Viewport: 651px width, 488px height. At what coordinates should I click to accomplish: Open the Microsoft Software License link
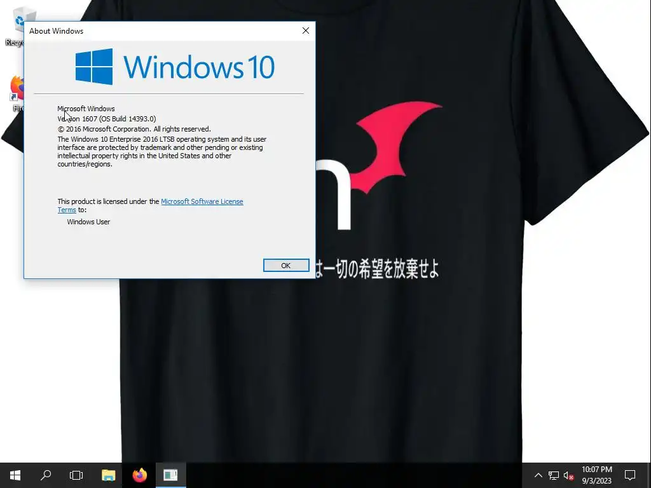point(202,201)
